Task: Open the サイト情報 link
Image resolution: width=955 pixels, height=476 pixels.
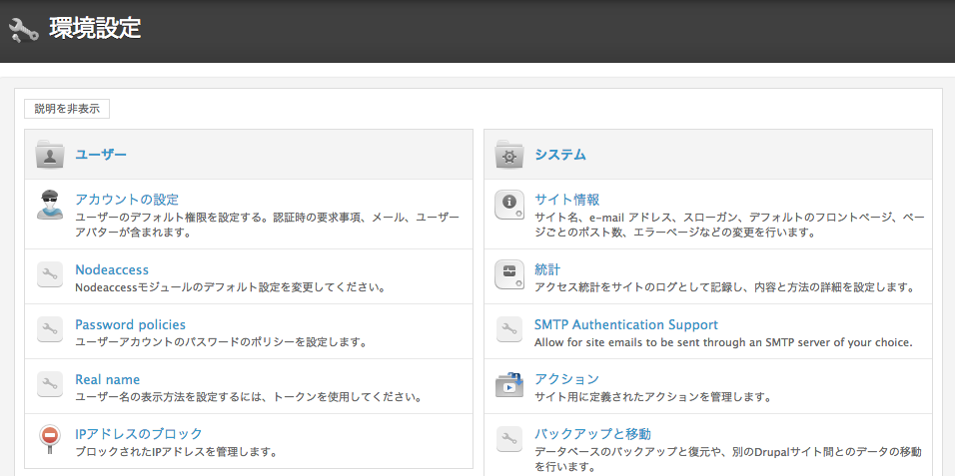Action: pos(566,200)
